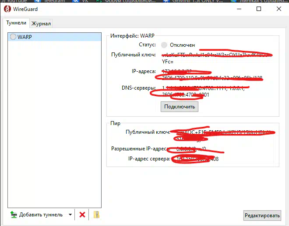This screenshot has height=226, width=289.
Task: Maximize the WireGuard window
Action: [259, 9]
